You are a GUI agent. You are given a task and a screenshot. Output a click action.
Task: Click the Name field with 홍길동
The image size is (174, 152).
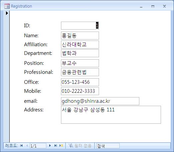click(x=80, y=36)
